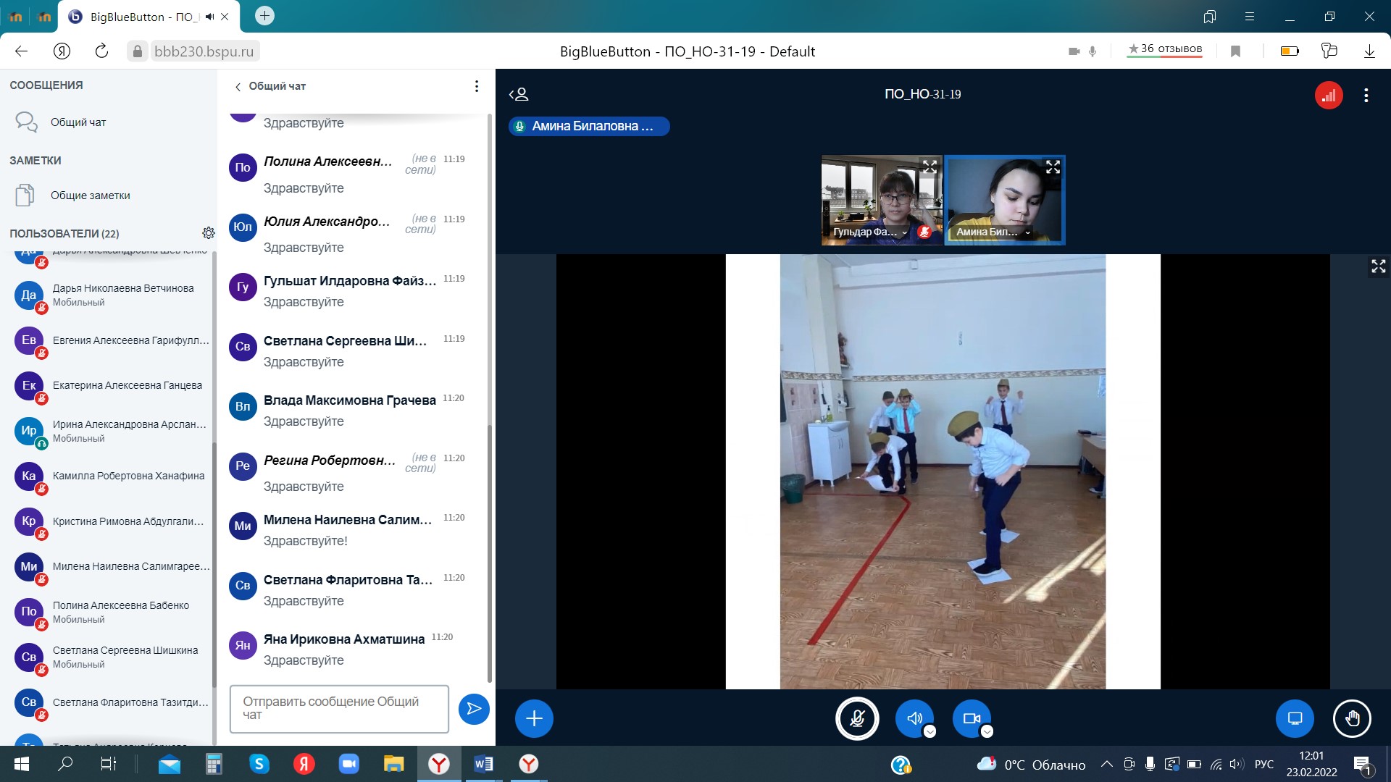Click the chat message input field

(339, 708)
